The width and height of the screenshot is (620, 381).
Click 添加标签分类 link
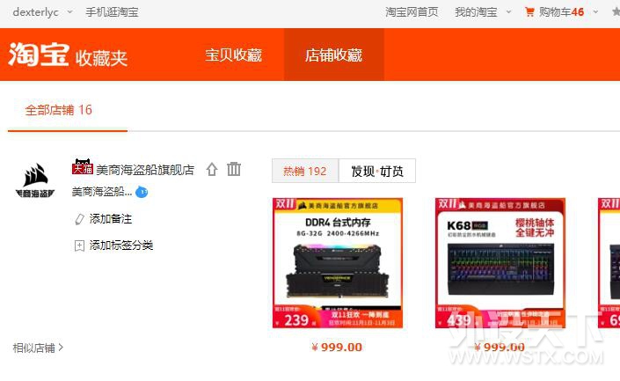[x=121, y=245]
